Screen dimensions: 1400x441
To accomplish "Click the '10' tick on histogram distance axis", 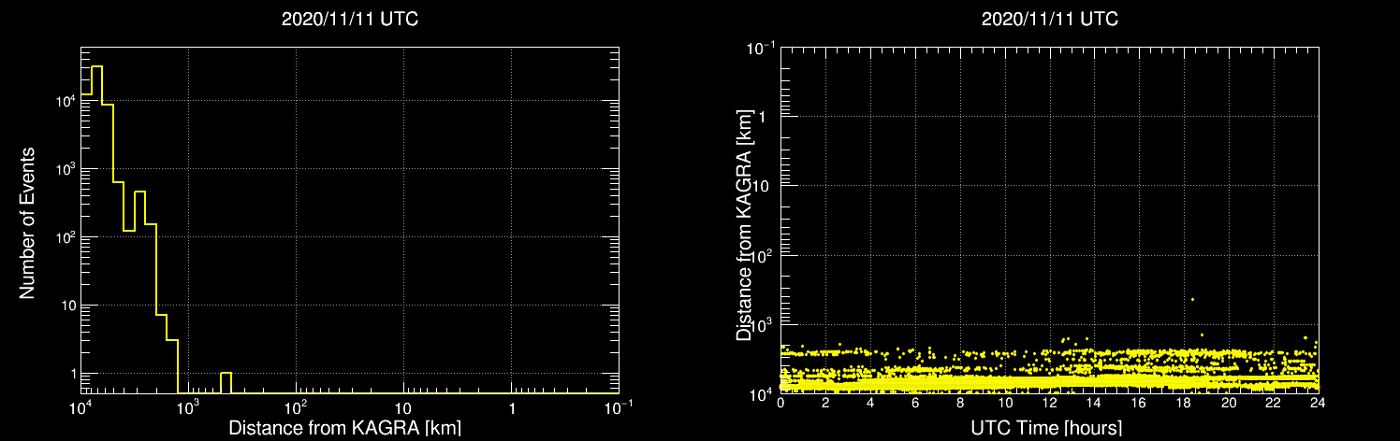I will coord(403,409).
